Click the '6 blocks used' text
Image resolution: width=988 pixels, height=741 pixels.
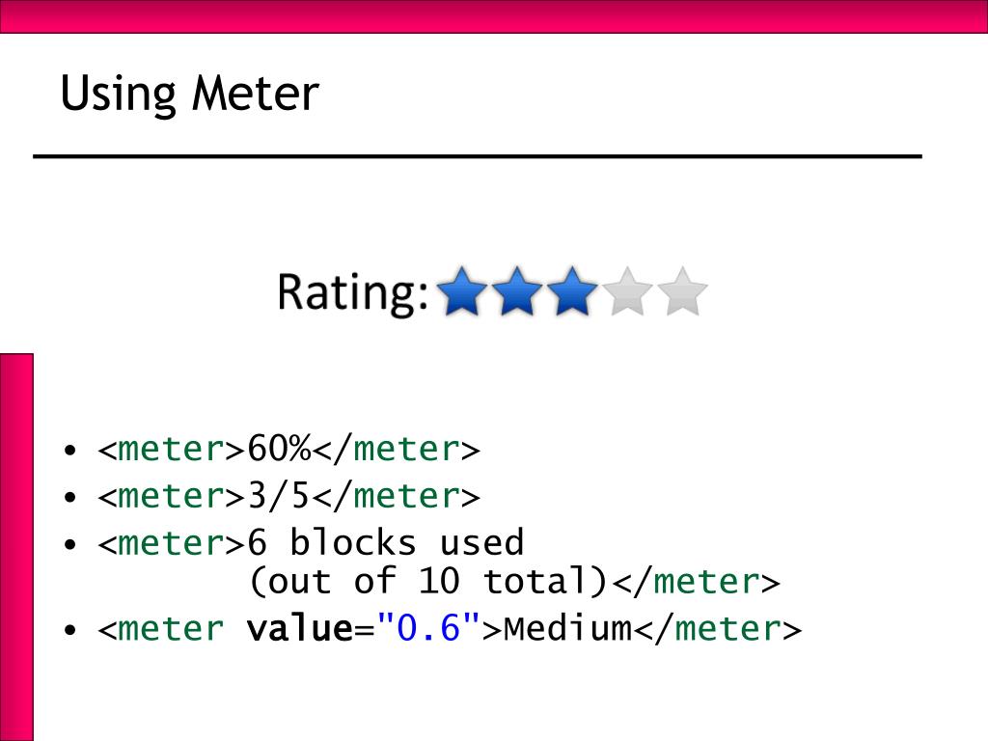pyautogui.click(x=386, y=542)
